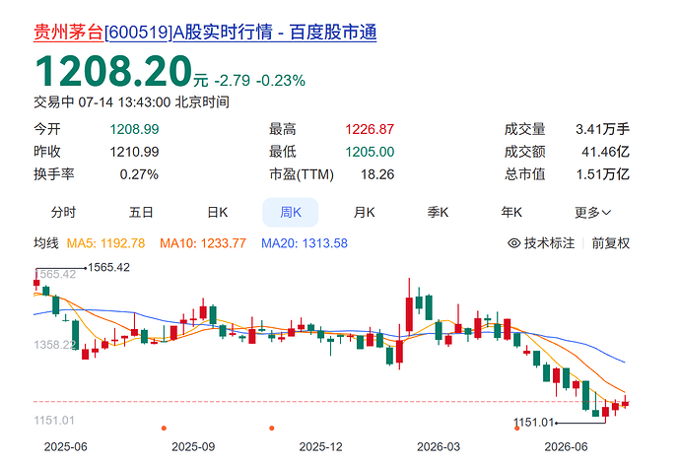This screenshot has height=464, width=680.
Task: Click the orange event dot near 2025-09
Action: point(164,428)
